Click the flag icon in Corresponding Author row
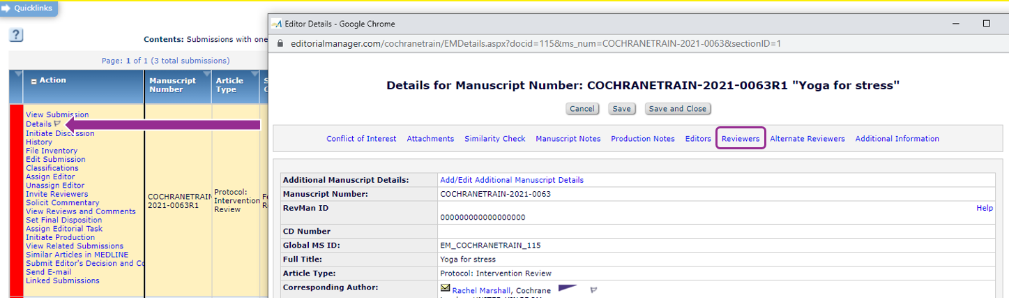The width and height of the screenshot is (1009, 300). 594,290
